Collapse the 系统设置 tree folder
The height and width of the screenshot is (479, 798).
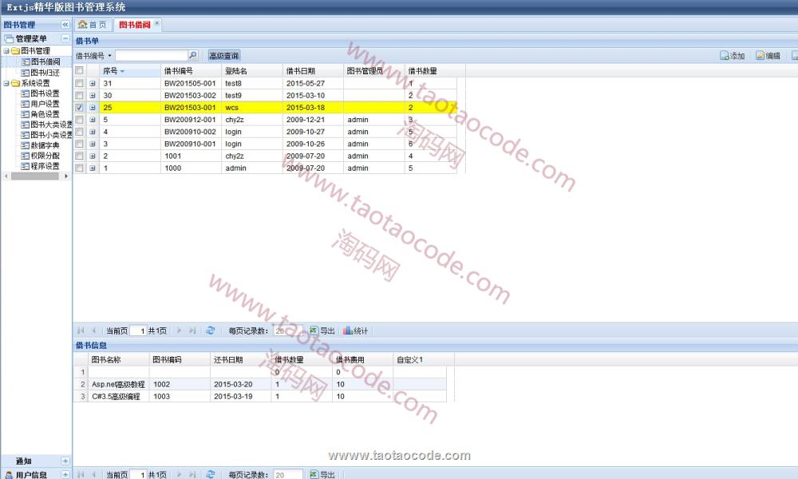click(x=6, y=83)
